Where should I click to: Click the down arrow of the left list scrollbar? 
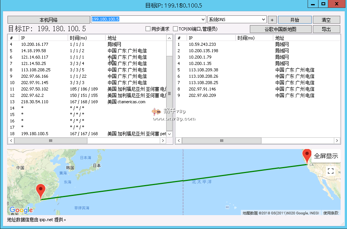pos(170,134)
